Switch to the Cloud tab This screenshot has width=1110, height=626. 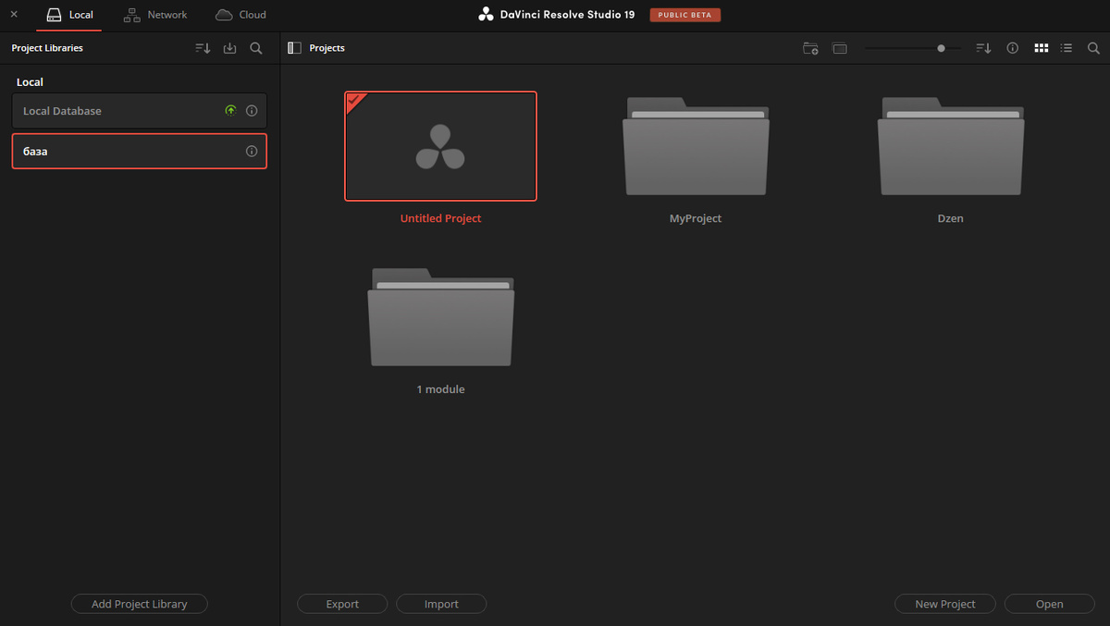coord(240,15)
